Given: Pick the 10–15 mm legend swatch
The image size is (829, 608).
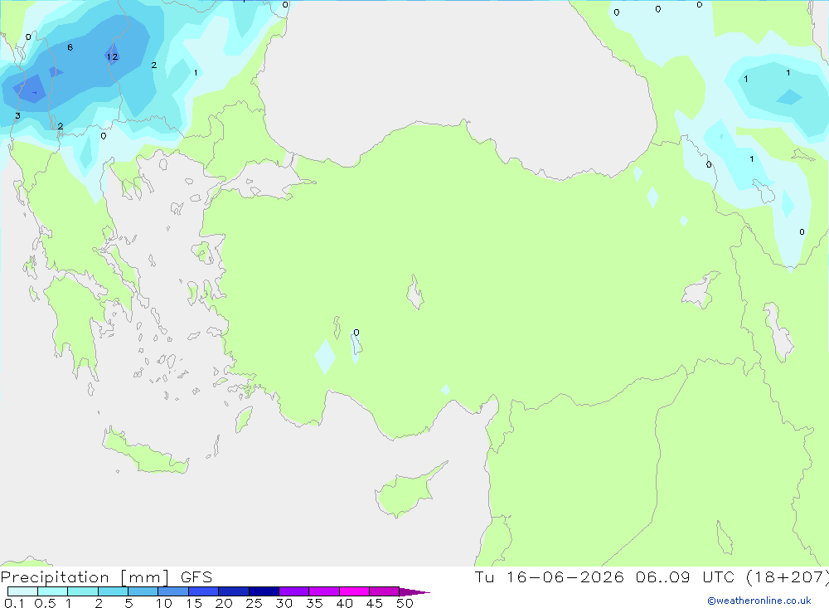Looking at the screenshot, I should click(173, 591).
